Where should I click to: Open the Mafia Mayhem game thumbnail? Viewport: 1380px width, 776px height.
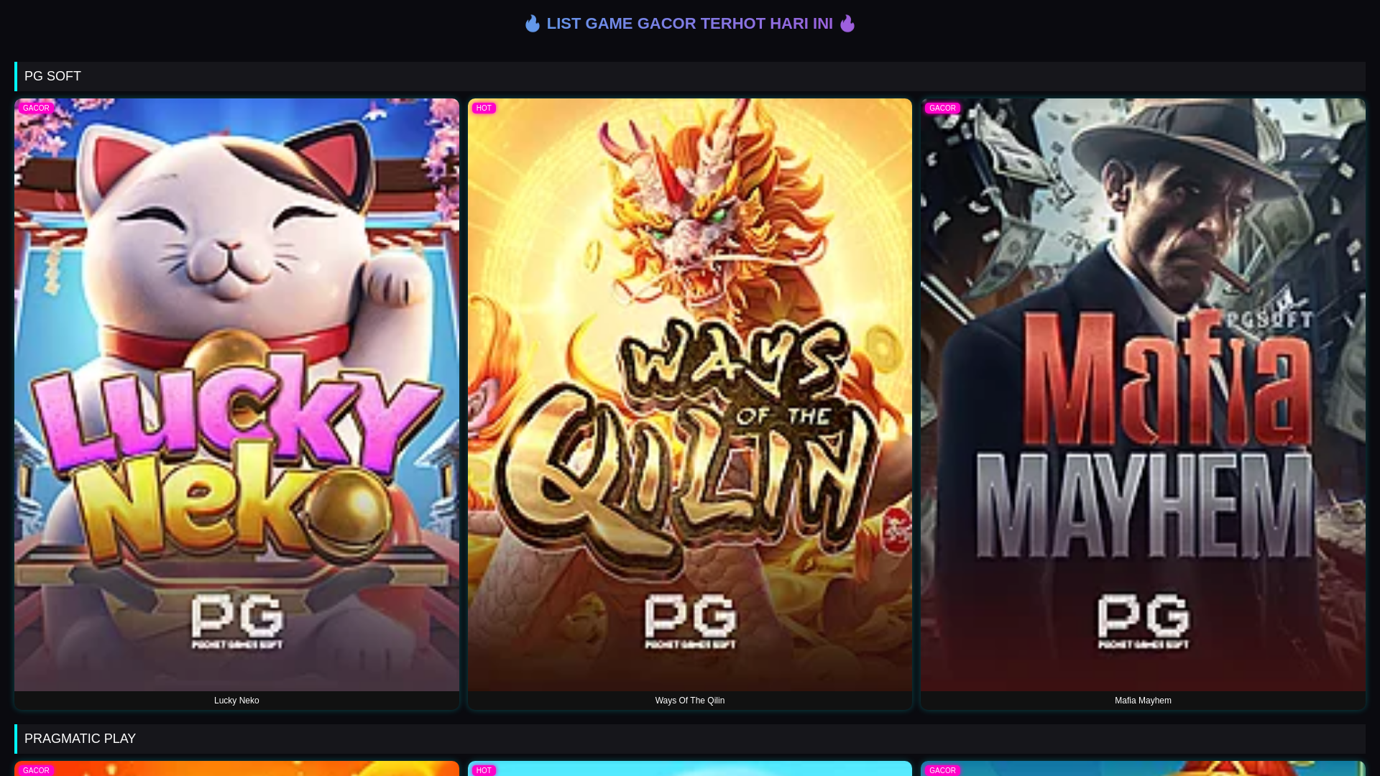[x=1143, y=394]
